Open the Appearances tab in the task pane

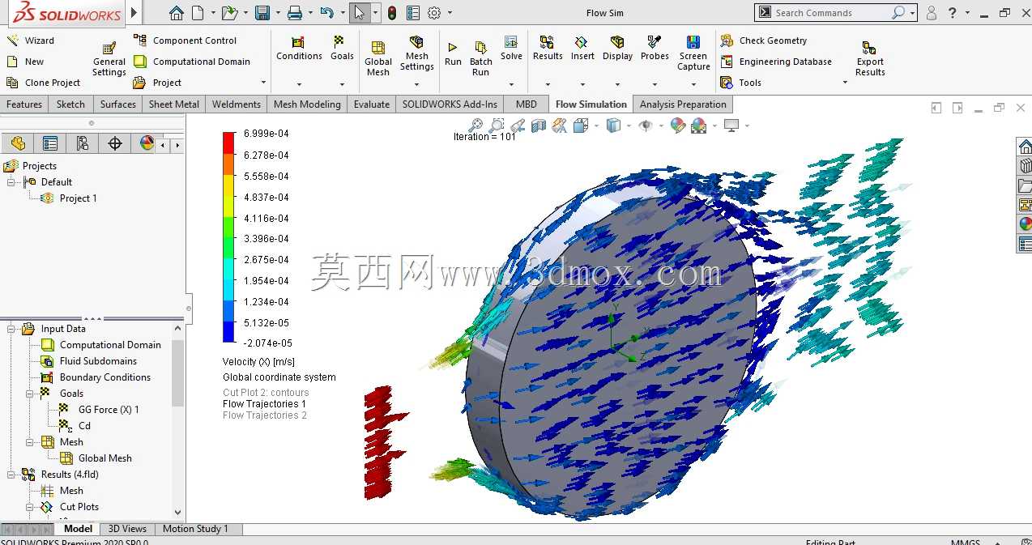pos(1025,224)
